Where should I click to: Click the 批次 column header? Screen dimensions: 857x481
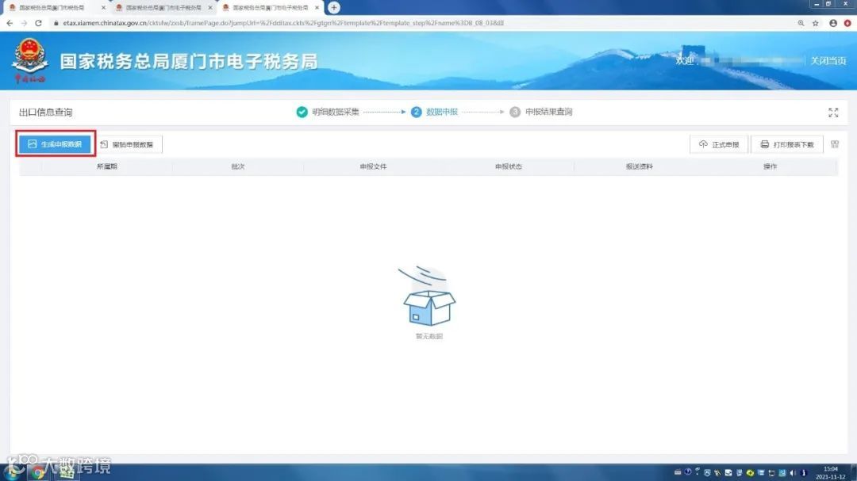pos(238,166)
